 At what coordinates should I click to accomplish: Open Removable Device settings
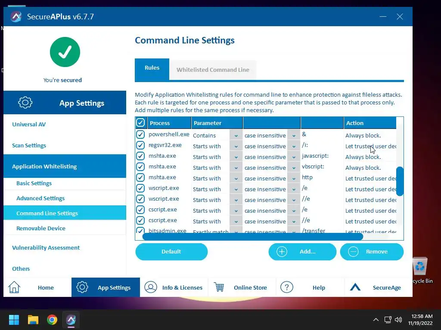[41, 228]
